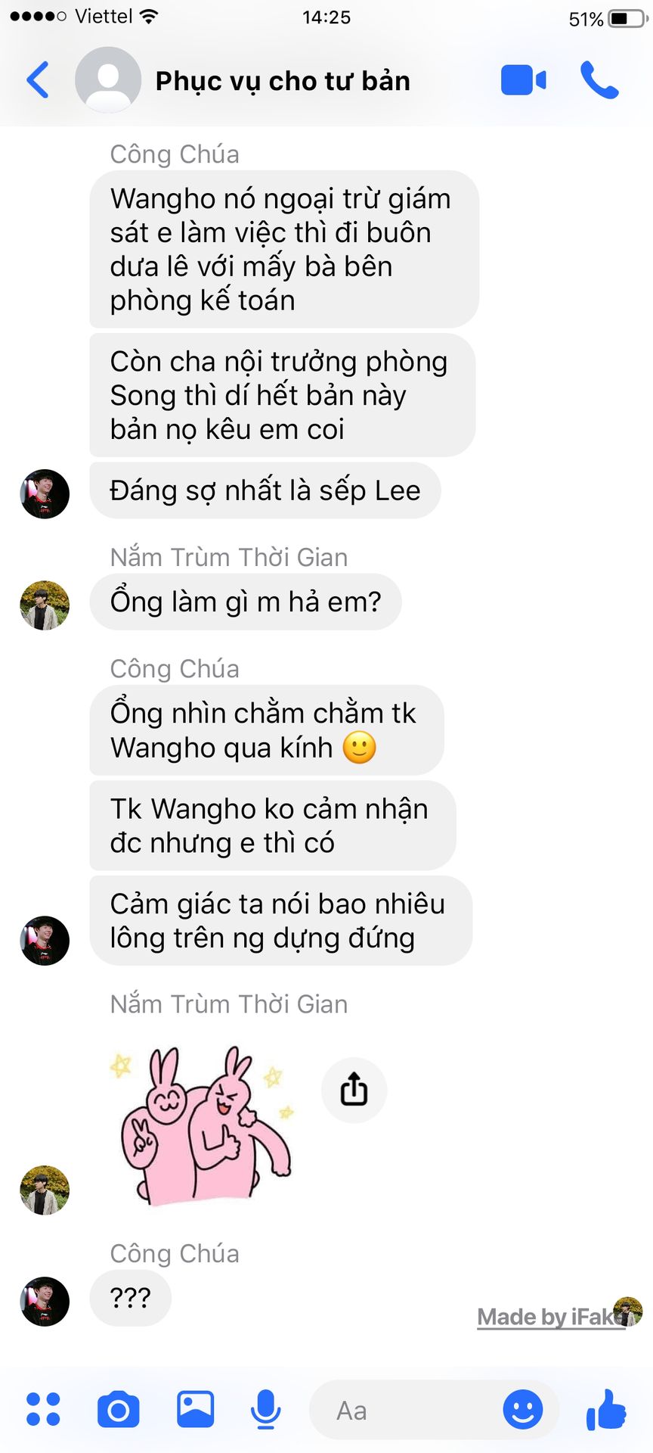Go back to the chat list
653x1453 pixels.
click(x=37, y=79)
